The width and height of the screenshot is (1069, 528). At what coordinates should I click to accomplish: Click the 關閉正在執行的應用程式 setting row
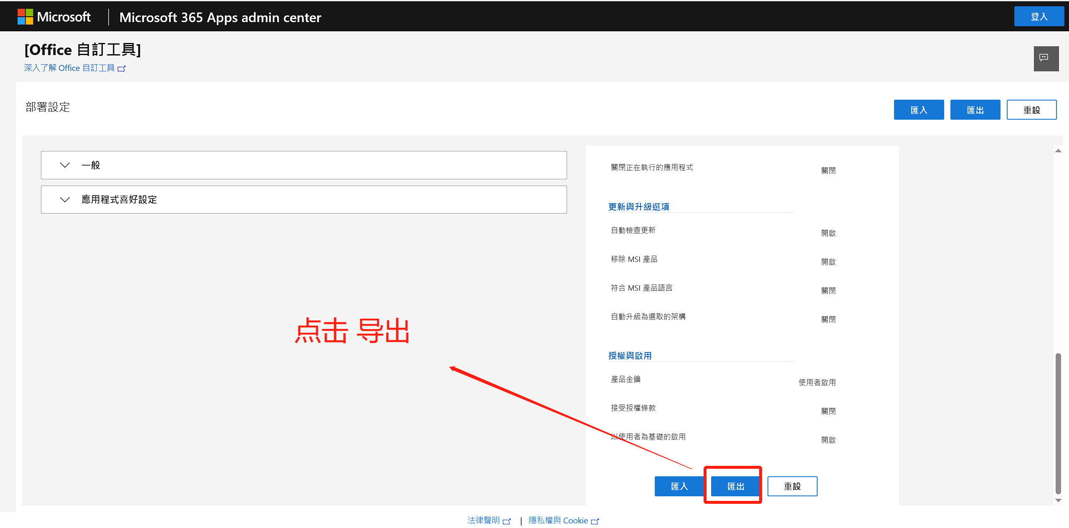(x=723, y=169)
